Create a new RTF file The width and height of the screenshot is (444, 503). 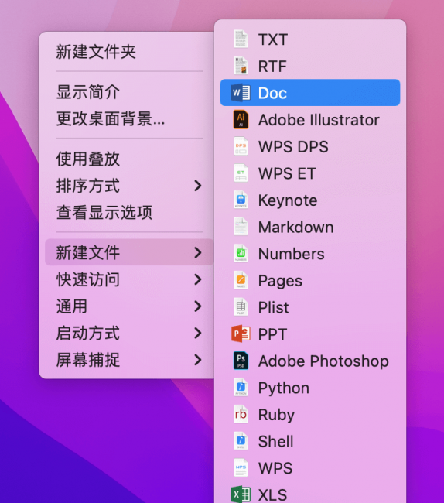click(x=310, y=66)
